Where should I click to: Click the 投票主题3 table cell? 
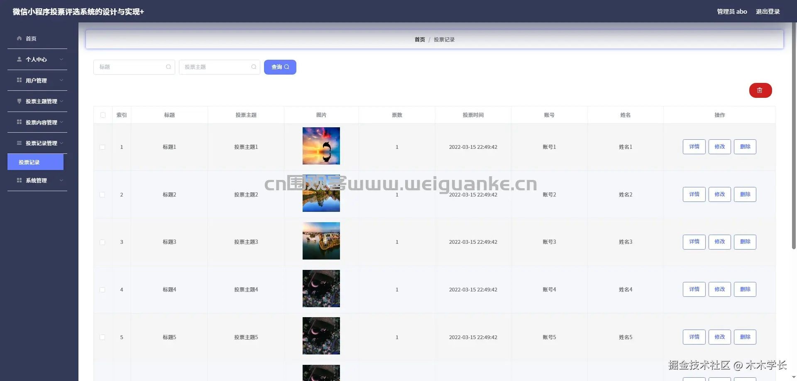click(246, 242)
